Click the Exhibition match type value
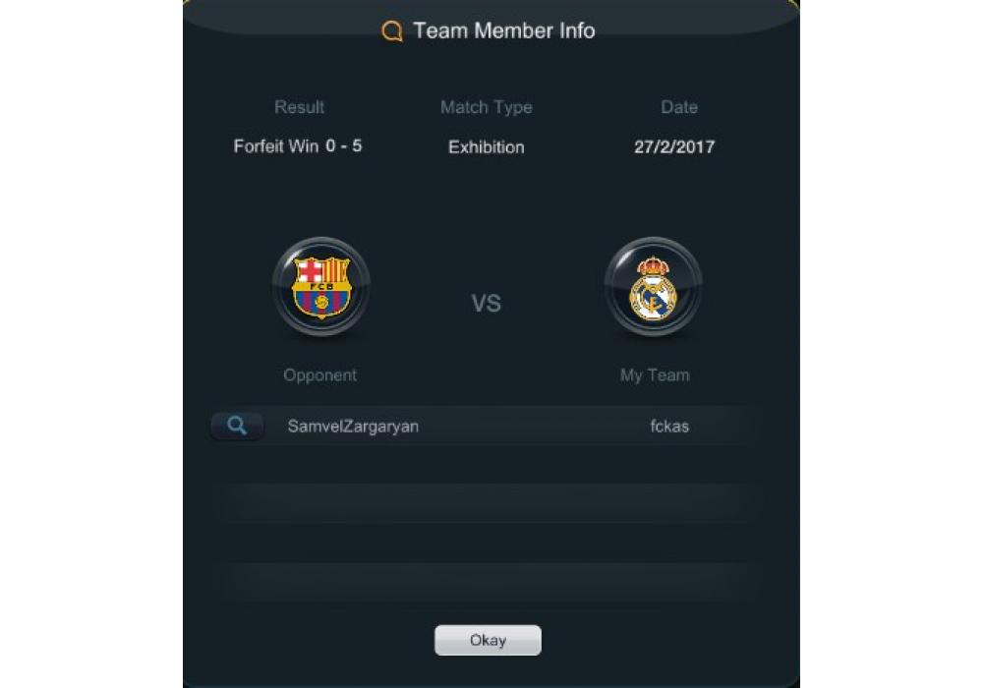983x688 pixels. [487, 147]
